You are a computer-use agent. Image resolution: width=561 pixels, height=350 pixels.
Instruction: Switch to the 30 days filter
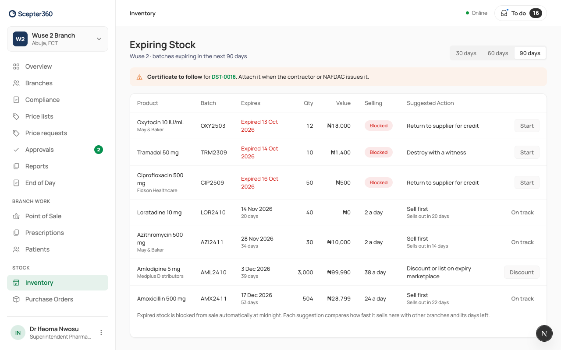click(x=466, y=53)
